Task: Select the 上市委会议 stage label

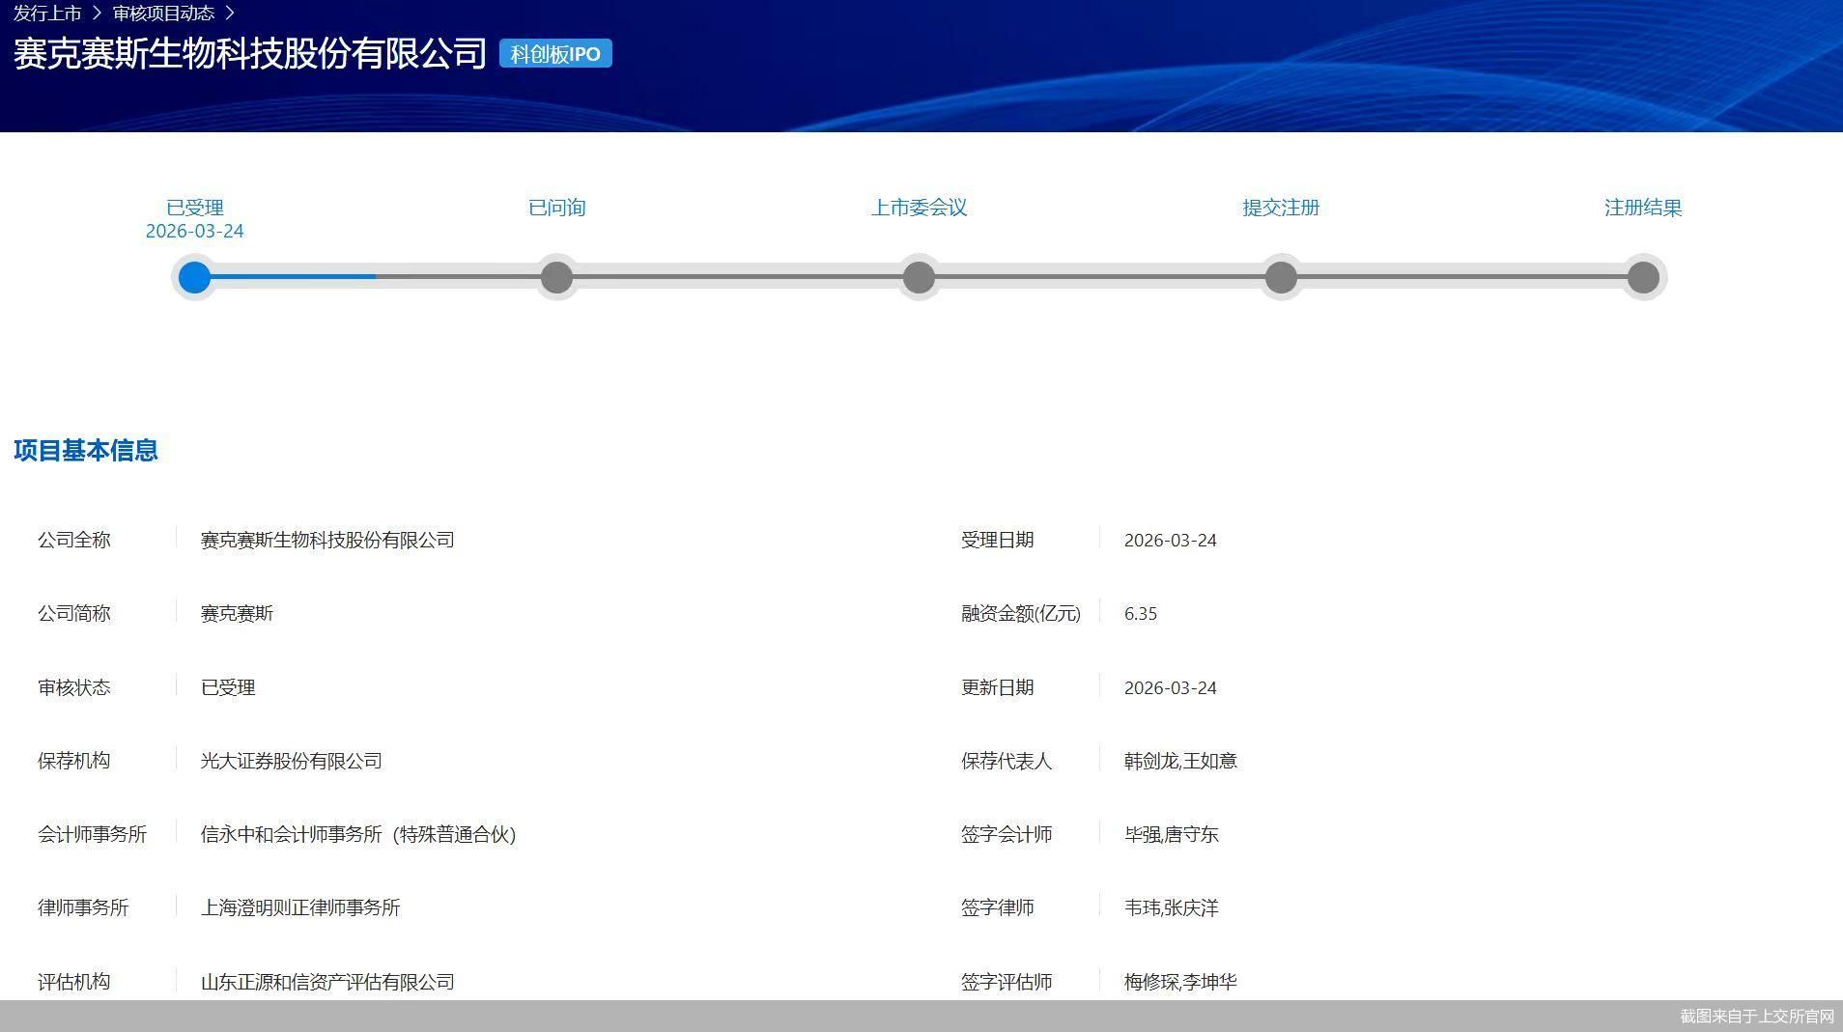Action: [x=919, y=207]
